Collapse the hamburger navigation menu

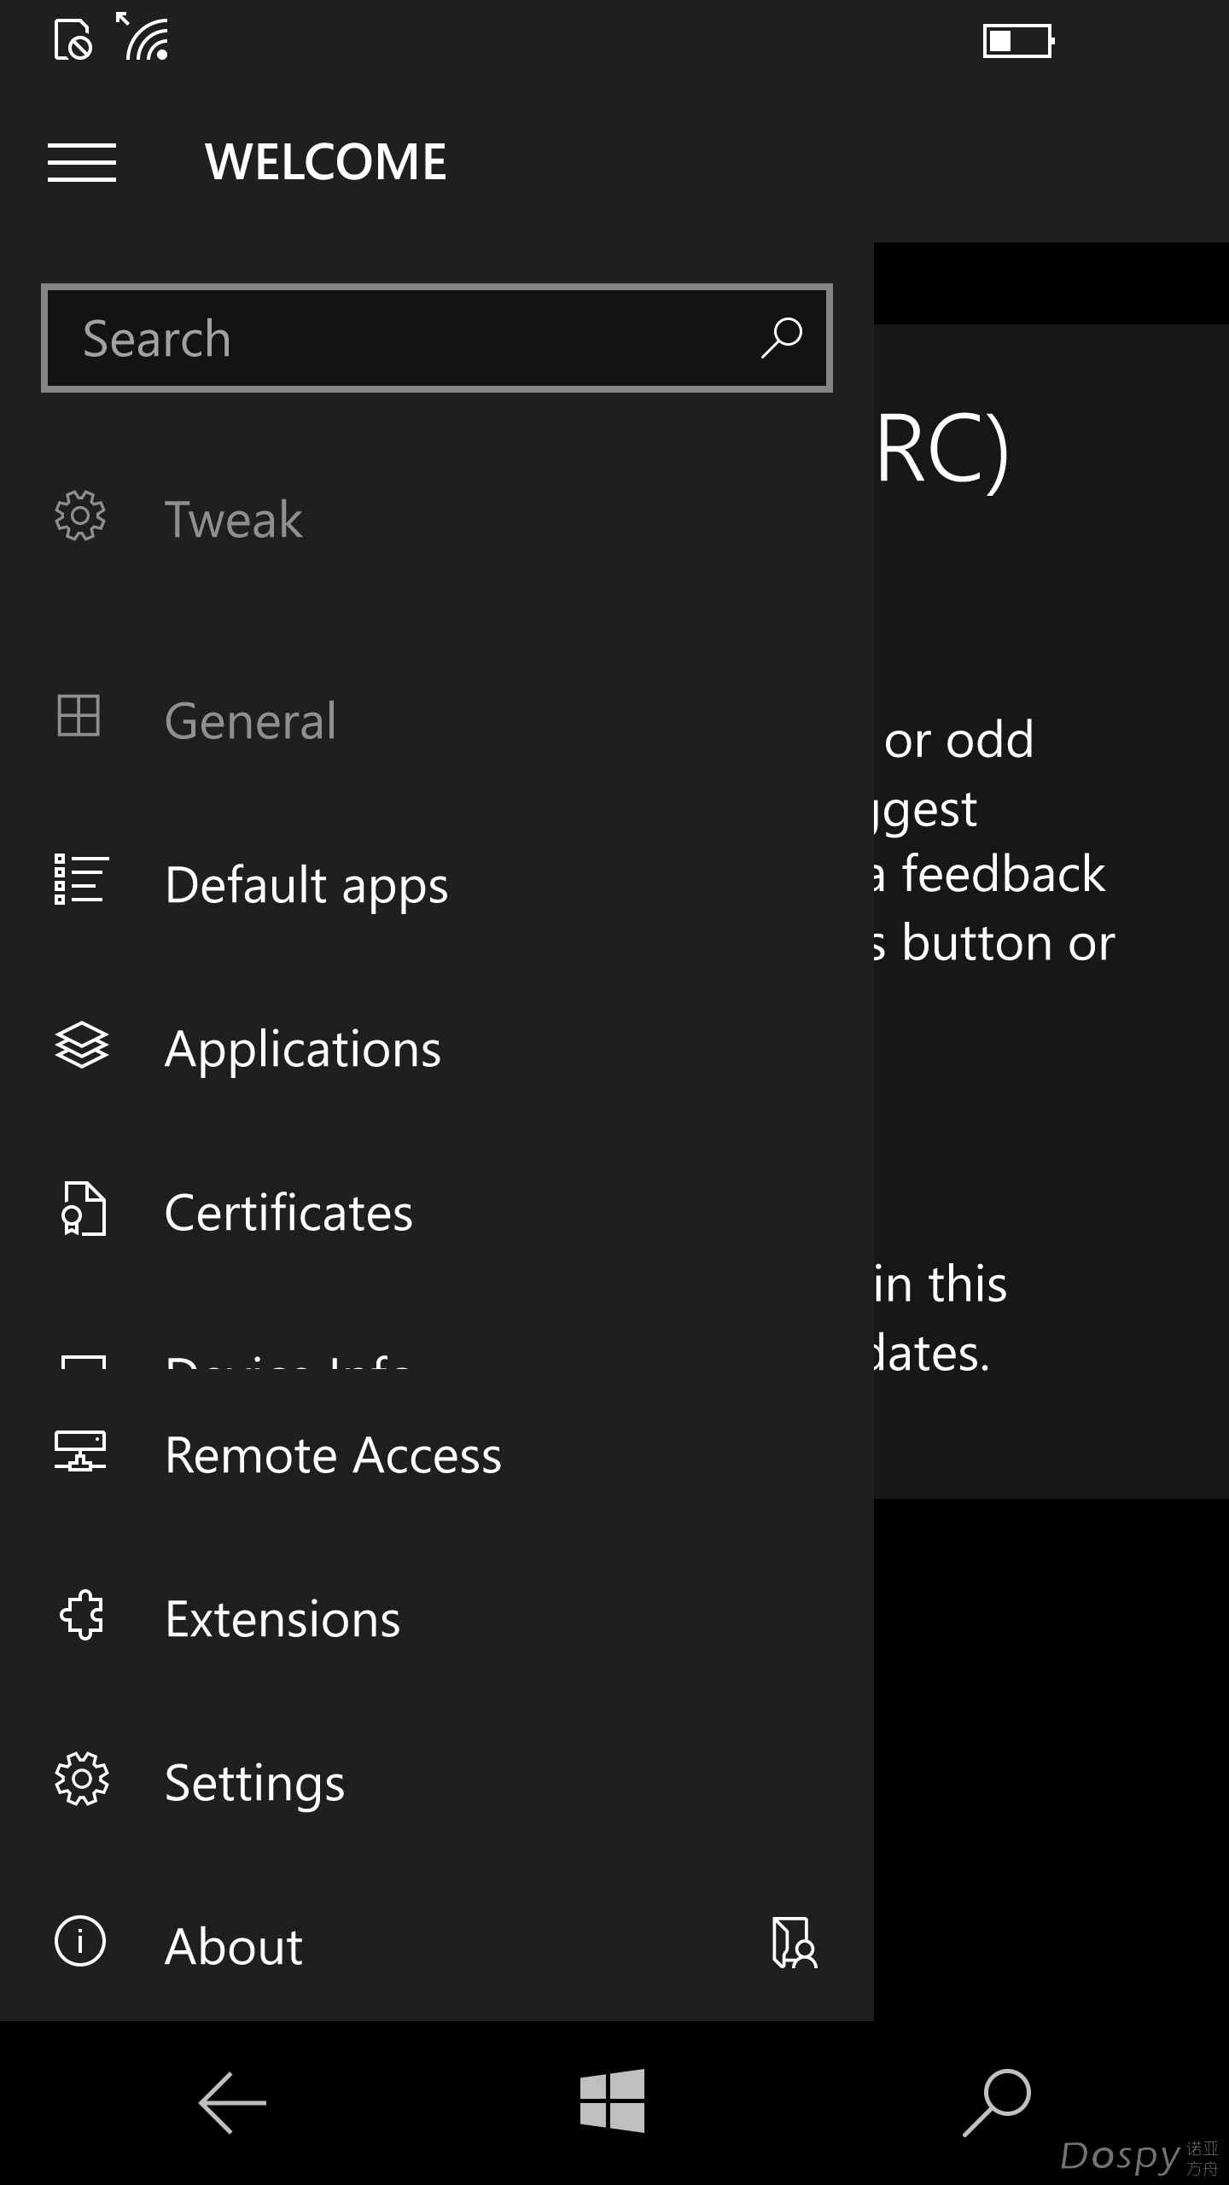pos(82,162)
